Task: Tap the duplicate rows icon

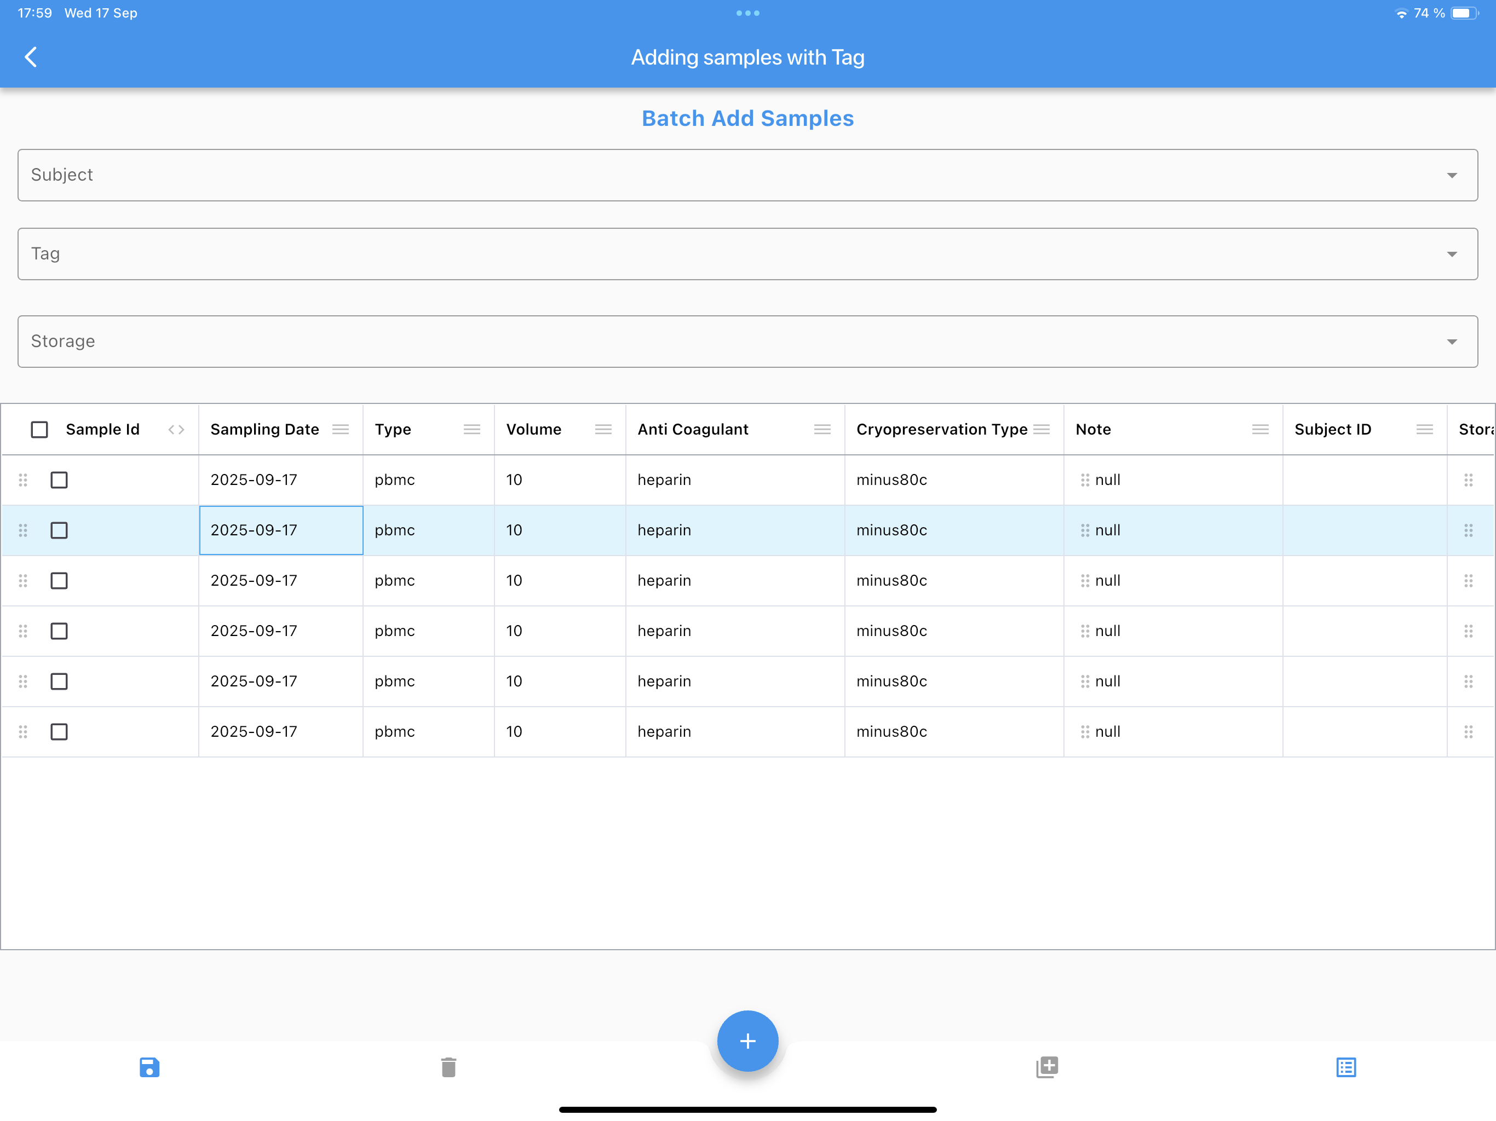Action: [1047, 1067]
